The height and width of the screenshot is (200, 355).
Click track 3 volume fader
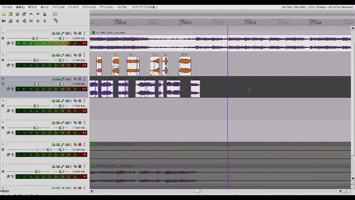[x=36, y=84]
